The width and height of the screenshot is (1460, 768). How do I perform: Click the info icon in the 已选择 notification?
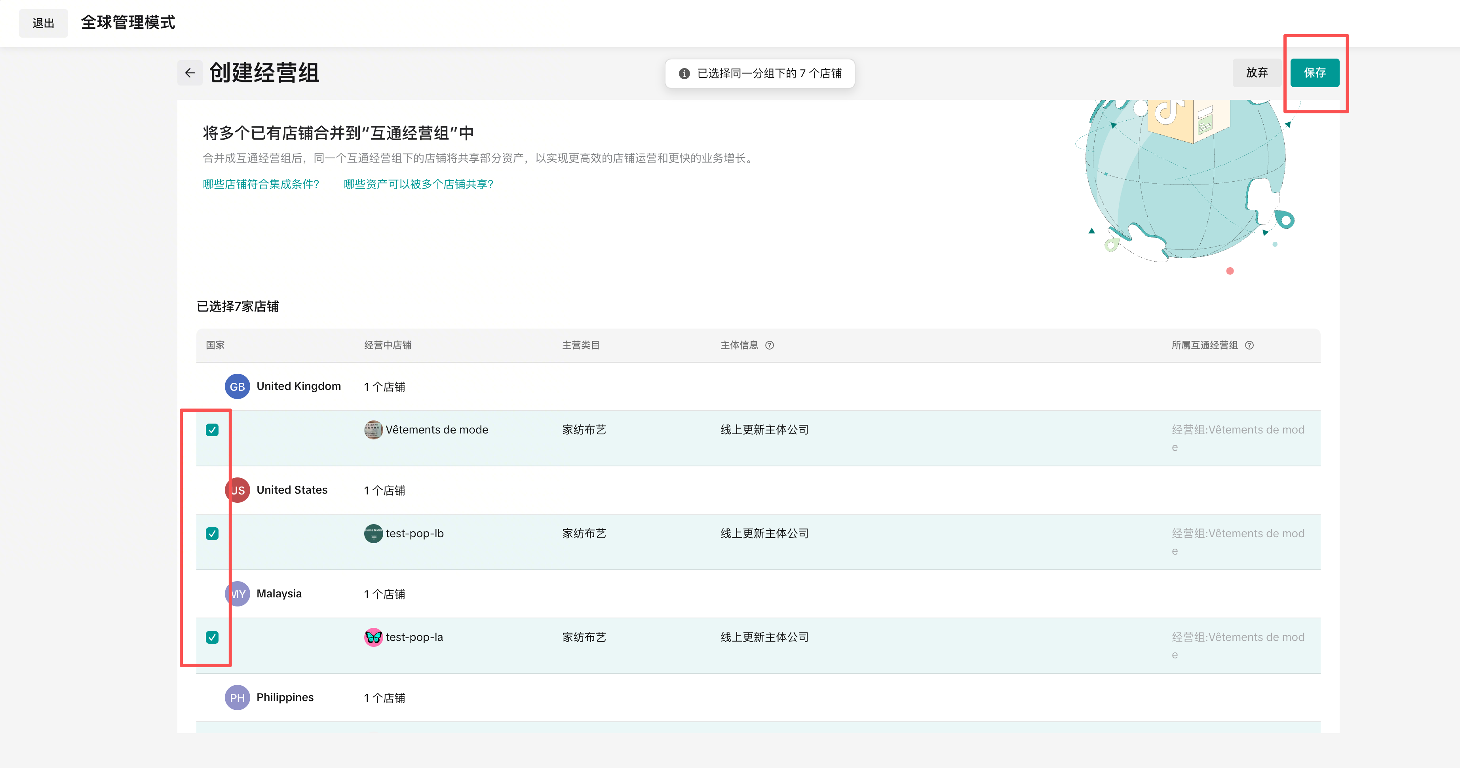pyautogui.click(x=684, y=74)
